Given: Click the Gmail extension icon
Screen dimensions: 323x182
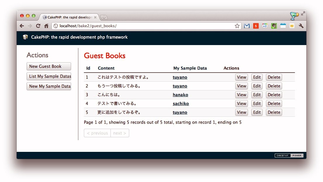Looking at the screenshot, I should point(247,26).
